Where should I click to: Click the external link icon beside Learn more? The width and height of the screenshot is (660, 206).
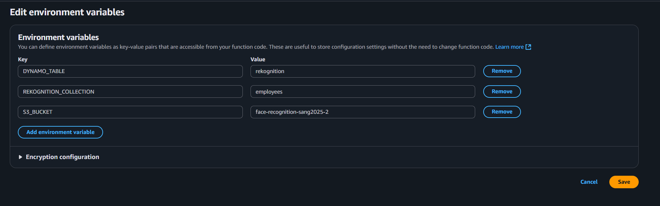(x=528, y=47)
